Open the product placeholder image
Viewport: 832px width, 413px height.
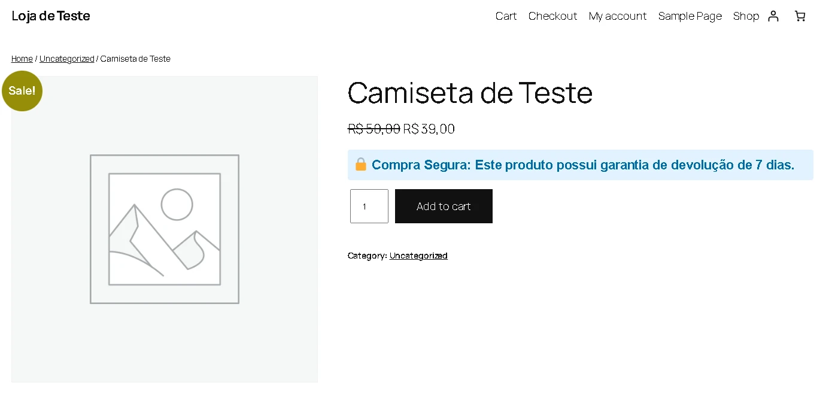(x=165, y=229)
